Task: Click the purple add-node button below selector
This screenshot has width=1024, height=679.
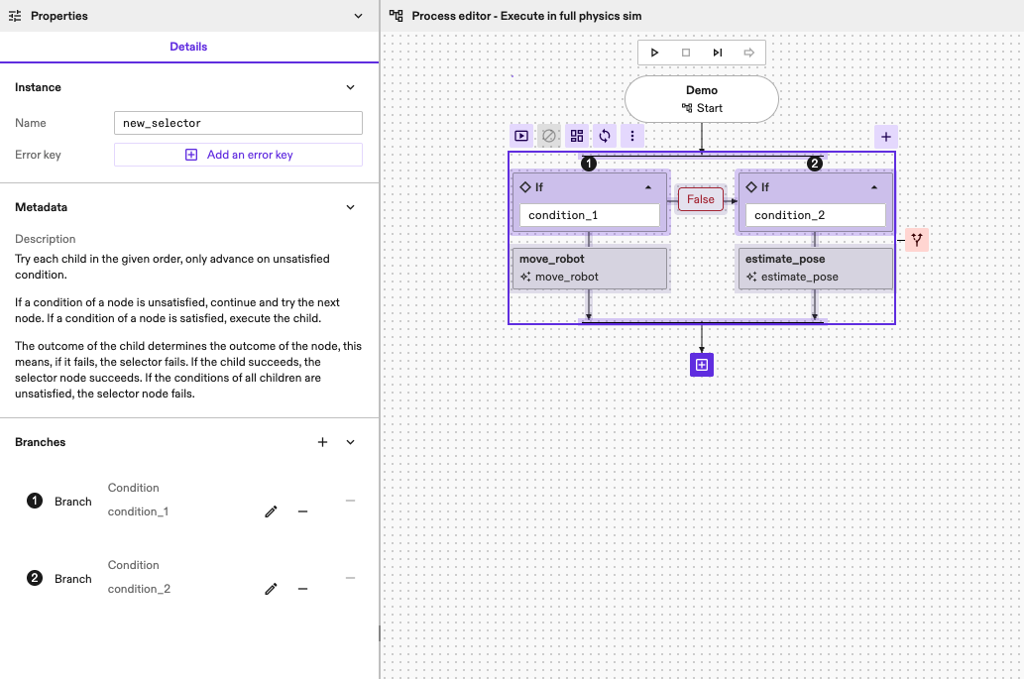Action: pos(702,365)
